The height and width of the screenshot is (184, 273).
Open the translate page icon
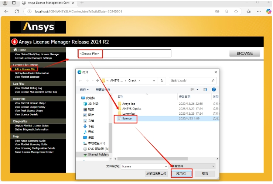tap(217, 11)
